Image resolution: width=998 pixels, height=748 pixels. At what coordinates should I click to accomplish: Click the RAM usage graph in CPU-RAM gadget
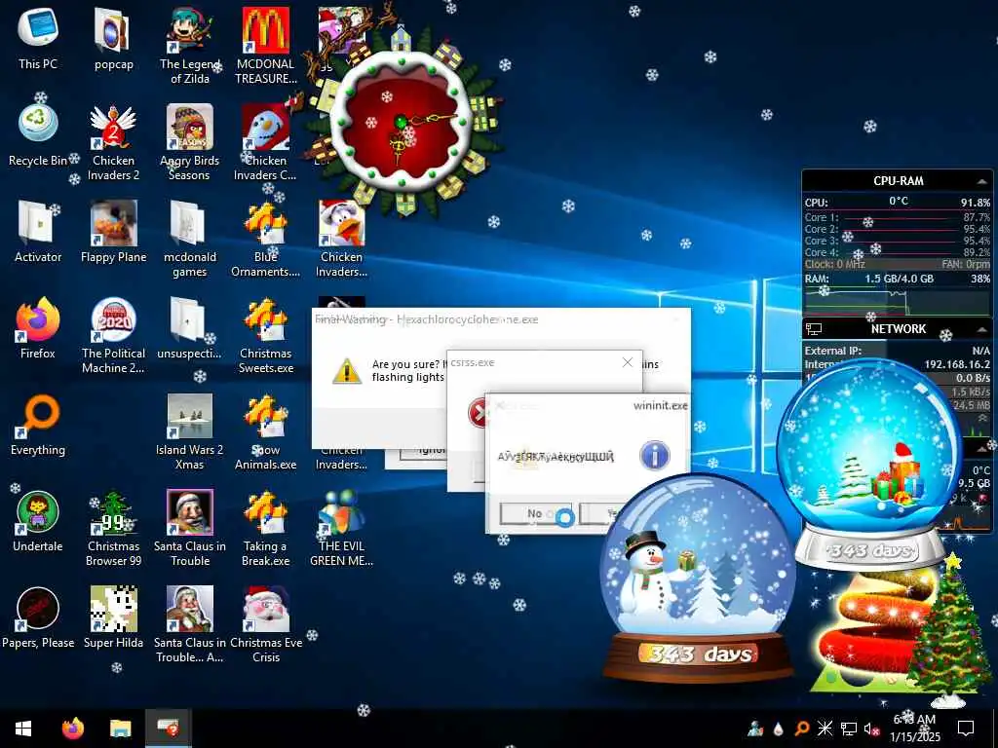pyautogui.click(x=897, y=301)
